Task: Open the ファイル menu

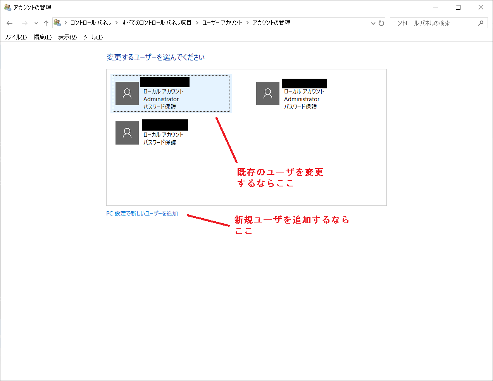Action: [15, 37]
